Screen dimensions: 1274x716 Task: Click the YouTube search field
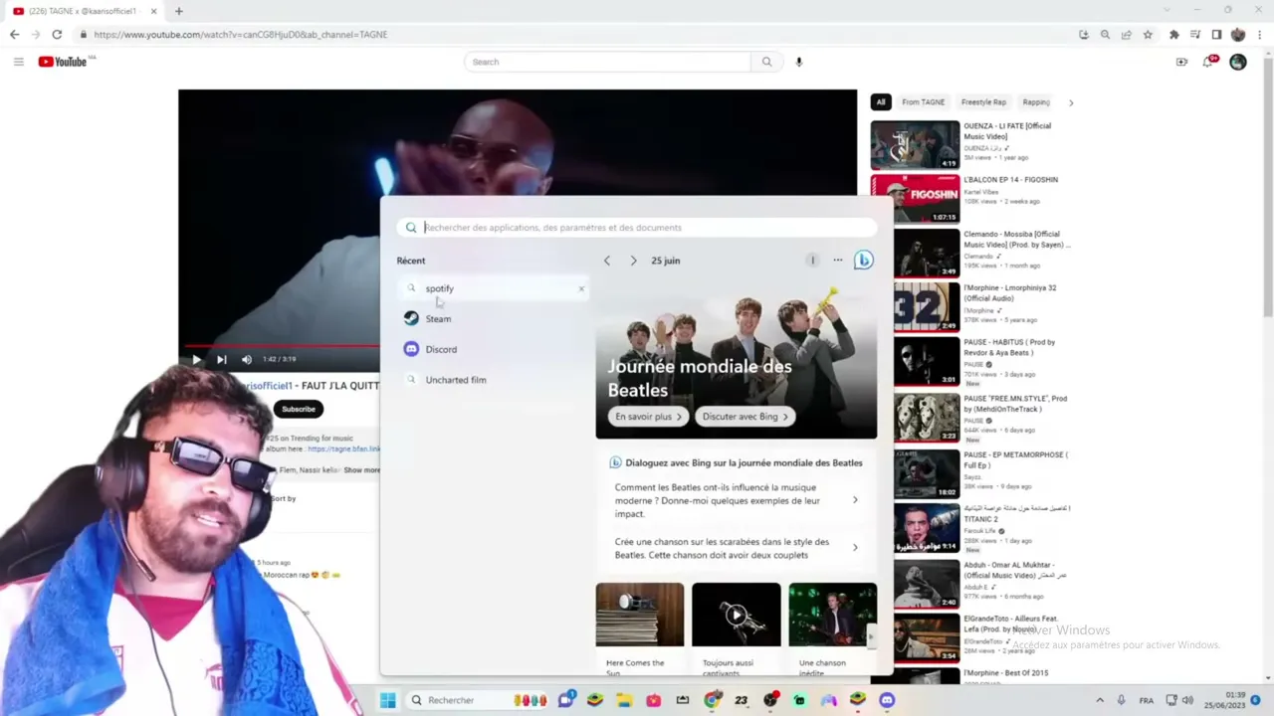point(607,62)
